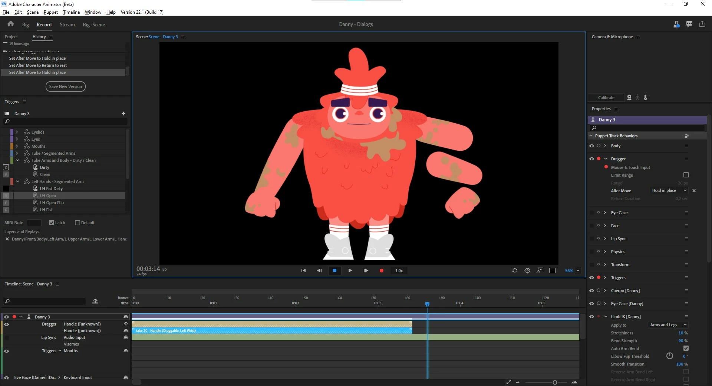Select LH Fist Dirty trigger
This screenshot has width=712, height=386.
pyautogui.click(x=51, y=189)
